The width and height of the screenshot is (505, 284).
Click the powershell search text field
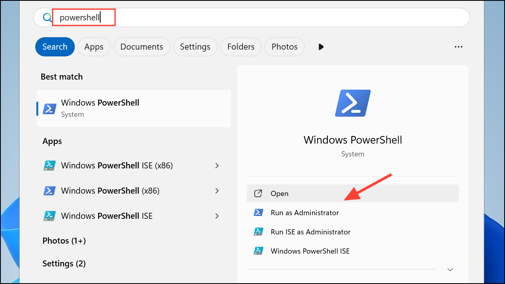pyautogui.click(x=251, y=18)
